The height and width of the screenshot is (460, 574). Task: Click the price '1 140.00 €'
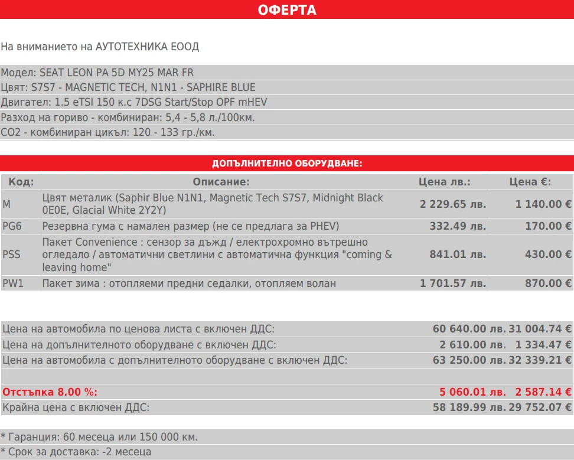tap(543, 204)
